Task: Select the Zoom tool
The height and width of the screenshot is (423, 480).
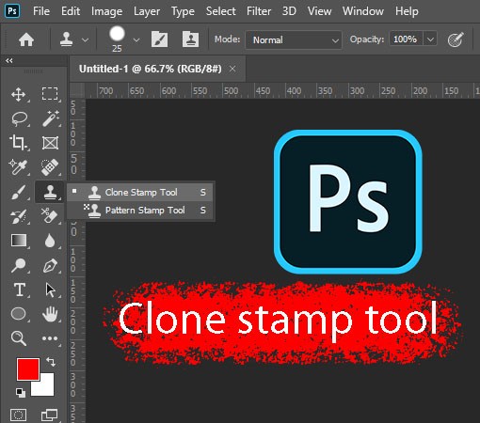Action: click(x=19, y=338)
